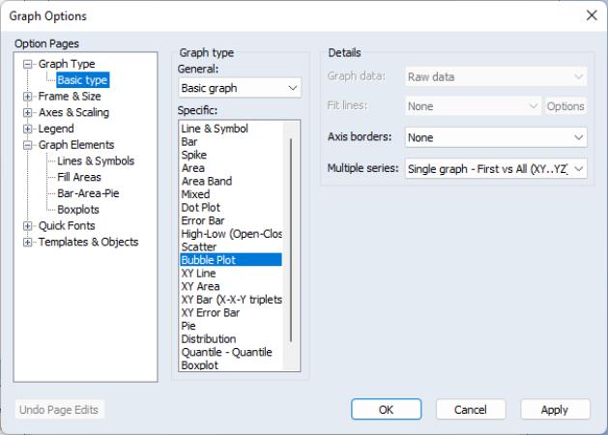Expand the Frame & Size tree node
Image resolution: width=608 pixels, height=435 pixels.
pos(27,97)
